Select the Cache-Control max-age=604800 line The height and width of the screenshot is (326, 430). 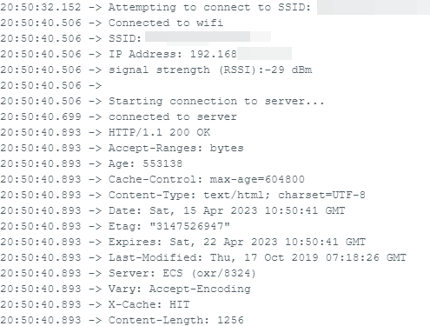tap(152, 179)
